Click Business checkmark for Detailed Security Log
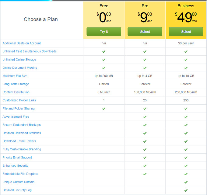The image size is (207, 195). [186, 190]
